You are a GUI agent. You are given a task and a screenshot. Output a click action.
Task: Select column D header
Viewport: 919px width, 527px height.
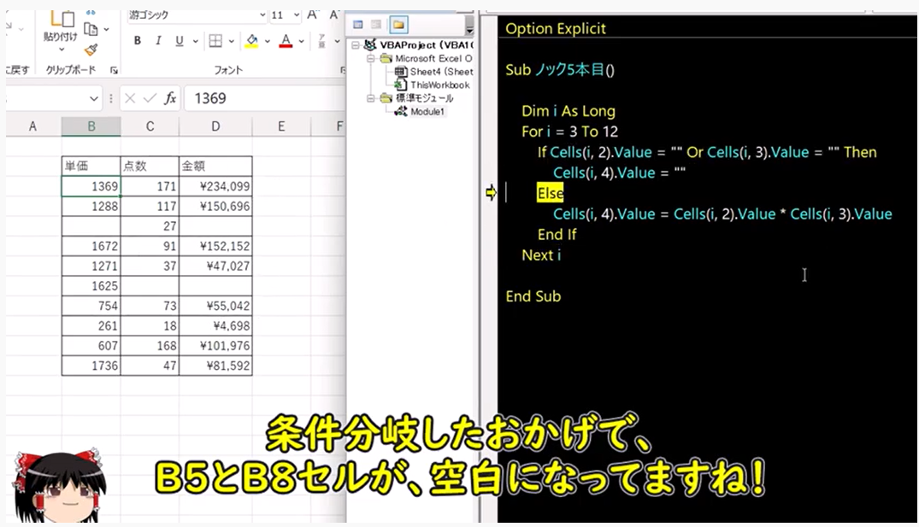(x=215, y=126)
